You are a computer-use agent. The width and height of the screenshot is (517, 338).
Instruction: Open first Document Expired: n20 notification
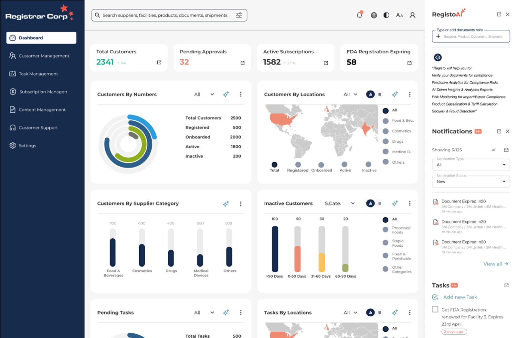(471, 206)
